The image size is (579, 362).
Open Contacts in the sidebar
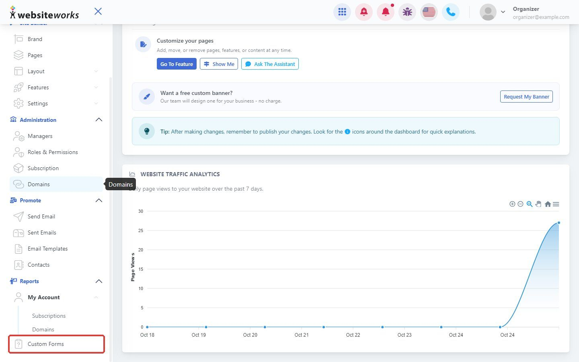point(56,265)
